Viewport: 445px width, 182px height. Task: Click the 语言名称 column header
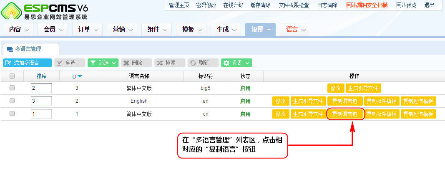click(139, 76)
